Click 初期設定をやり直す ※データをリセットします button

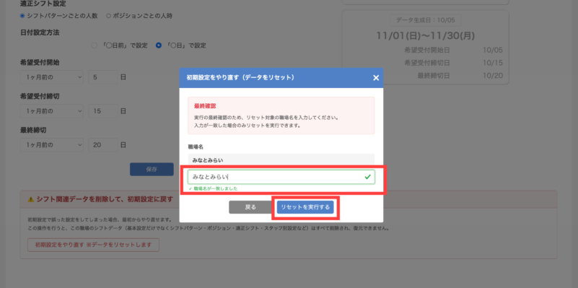[x=94, y=245]
